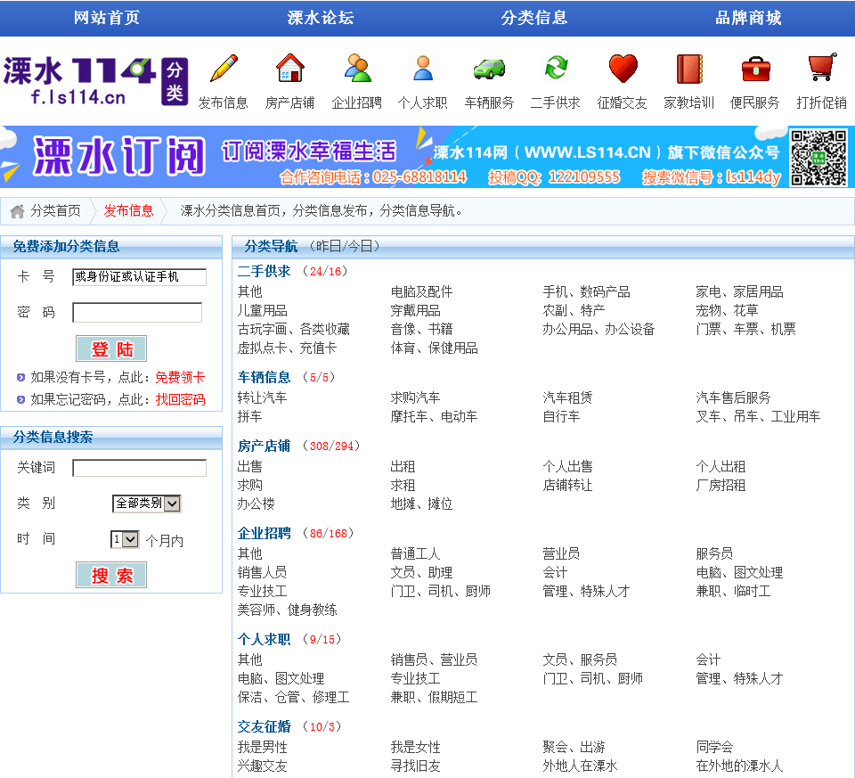Click 销售人员 subcategory

coord(262,572)
